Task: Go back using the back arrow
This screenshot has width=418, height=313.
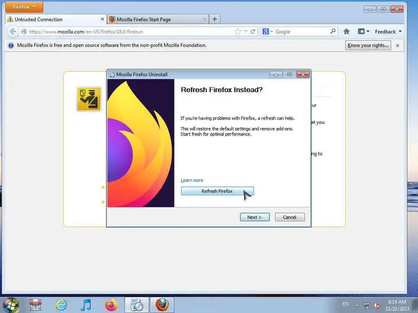Action: pos(13,31)
